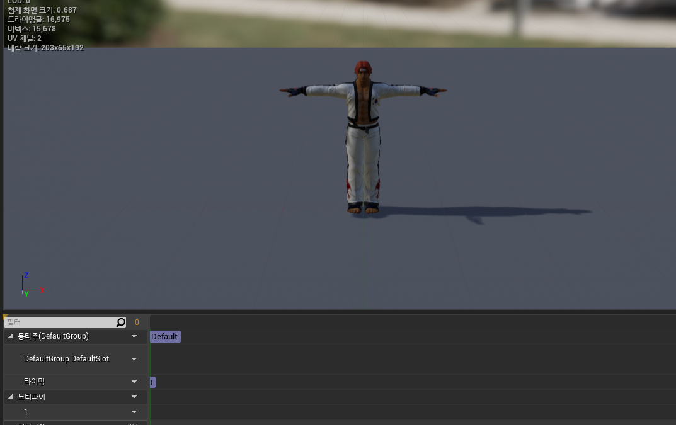Select the DefaultGroup.DefaultSlot track label
The image size is (676, 425).
tap(66, 359)
